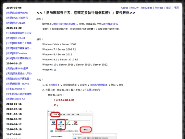The height and width of the screenshot is (139, 185).
Task: Open the [分享]Chrome H article link
Action: (15, 89)
